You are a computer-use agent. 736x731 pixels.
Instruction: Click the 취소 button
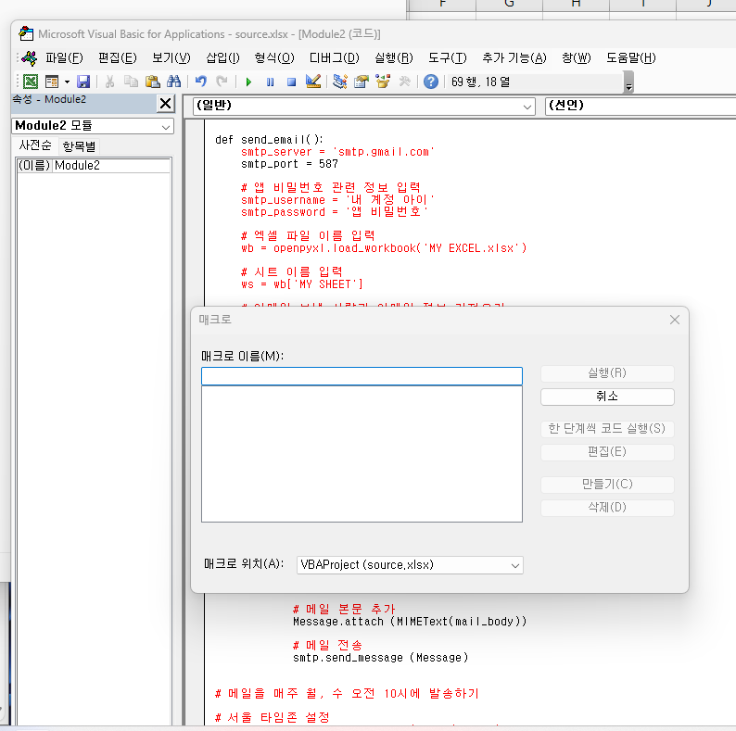pyautogui.click(x=607, y=397)
